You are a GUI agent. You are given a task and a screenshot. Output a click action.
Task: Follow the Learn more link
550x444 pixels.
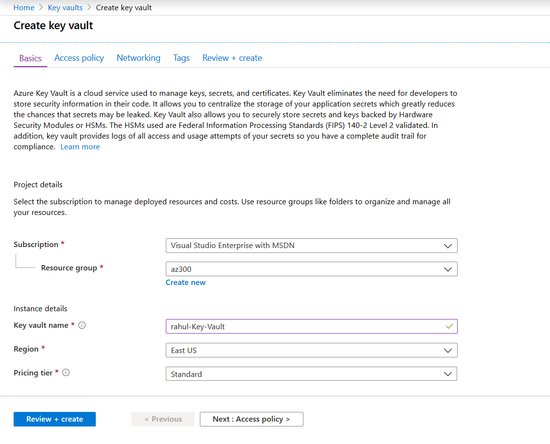tap(80, 146)
